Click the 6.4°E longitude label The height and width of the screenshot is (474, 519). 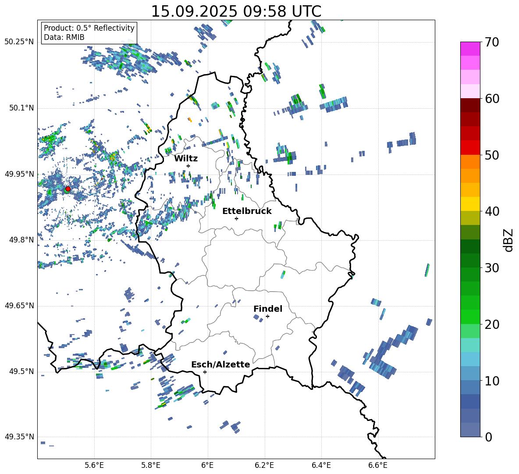pos(321,465)
